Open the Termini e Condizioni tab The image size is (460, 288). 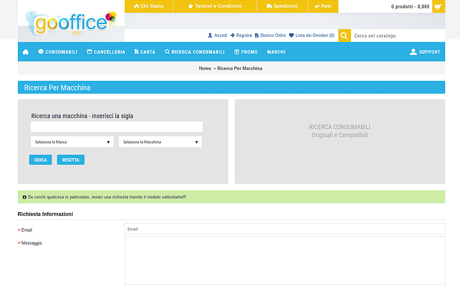tap(215, 6)
